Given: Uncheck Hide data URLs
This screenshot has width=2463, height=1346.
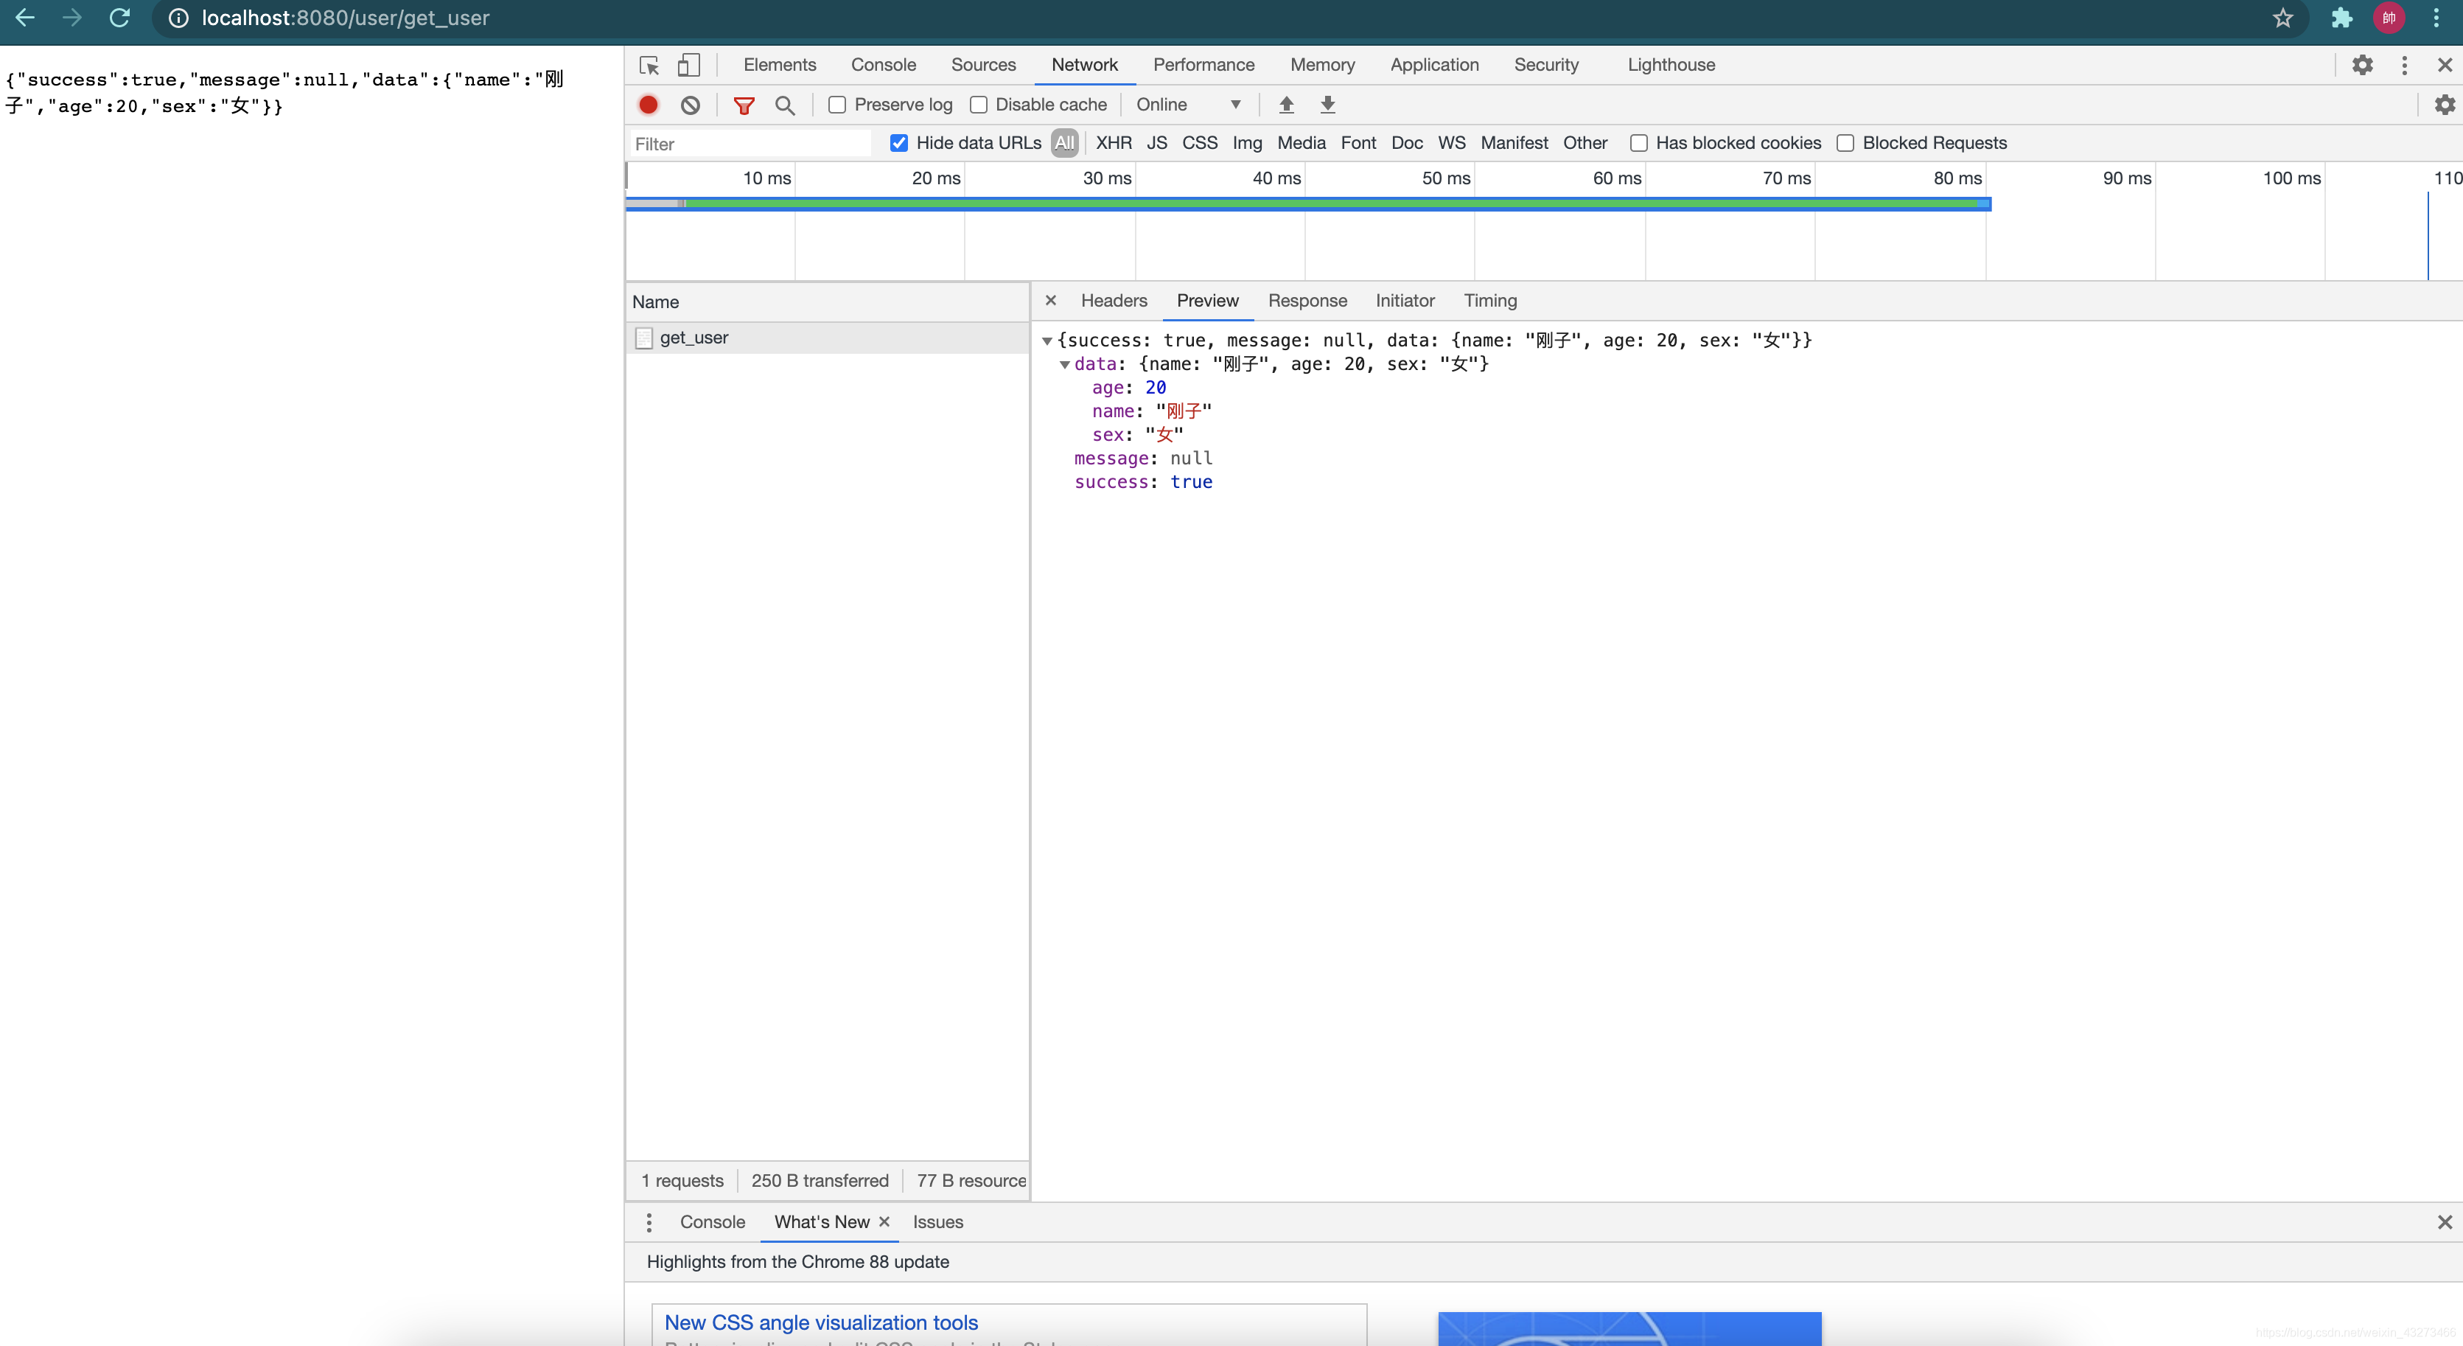Looking at the screenshot, I should [899, 142].
